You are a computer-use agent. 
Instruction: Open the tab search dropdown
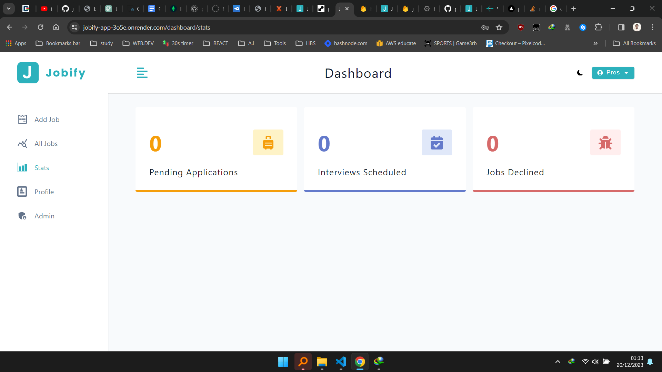click(9, 9)
